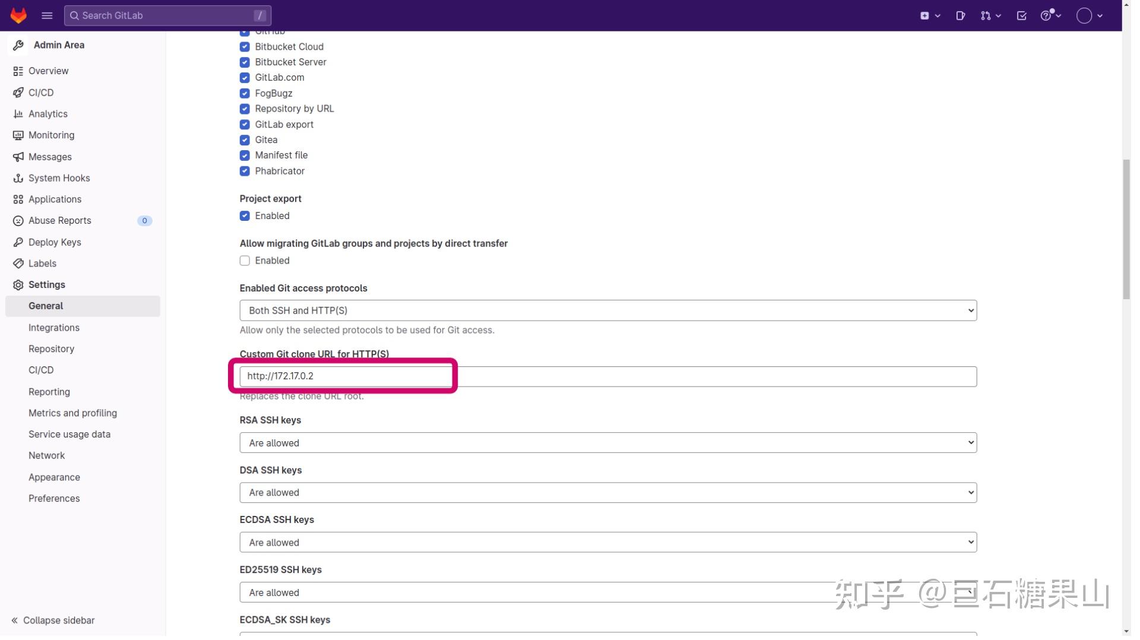1140x640 pixels.
Task: Select the System Hooks sidebar entry
Action: point(59,178)
